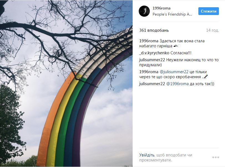
Task: Open 1996roma username in the caption text
Action: click(149, 41)
